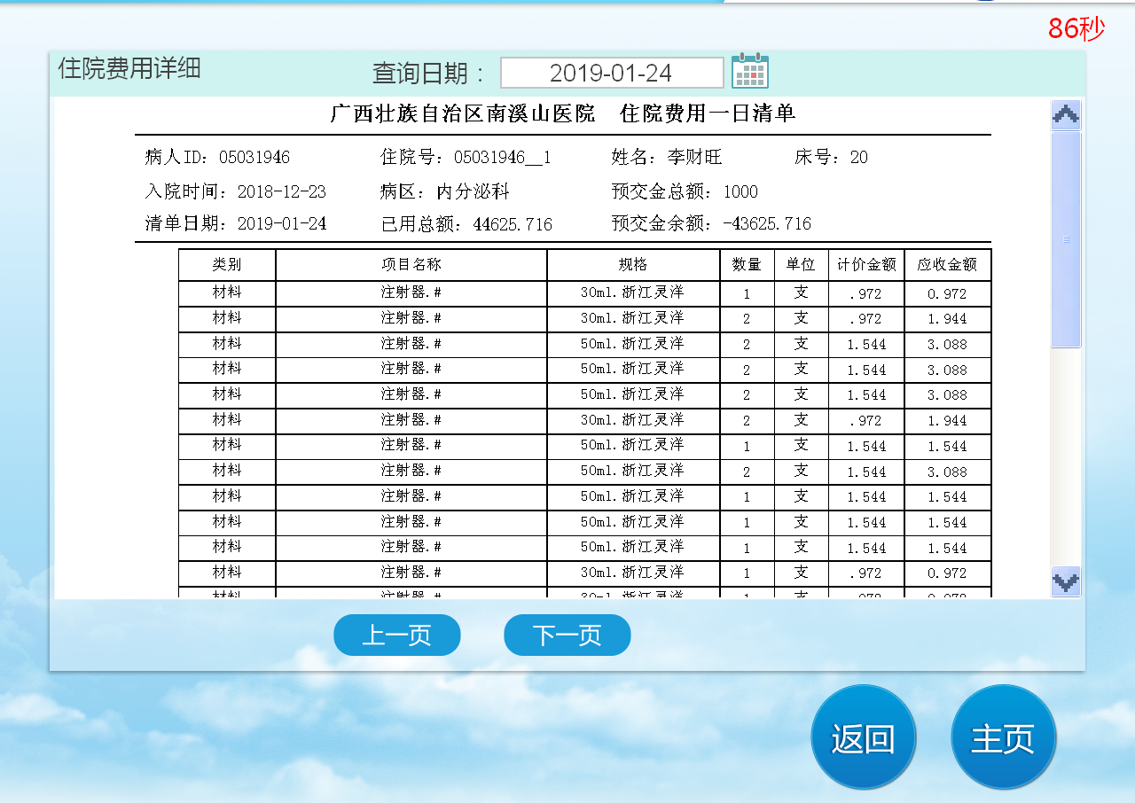Select the 应收金额 column header
Image resolution: width=1135 pixels, height=803 pixels.
pos(947,265)
